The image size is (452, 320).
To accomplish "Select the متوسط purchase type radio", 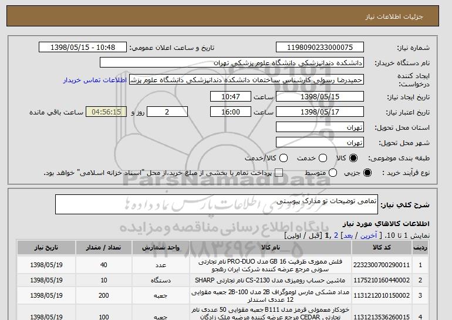I will pyautogui.click(x=333, y=173).
